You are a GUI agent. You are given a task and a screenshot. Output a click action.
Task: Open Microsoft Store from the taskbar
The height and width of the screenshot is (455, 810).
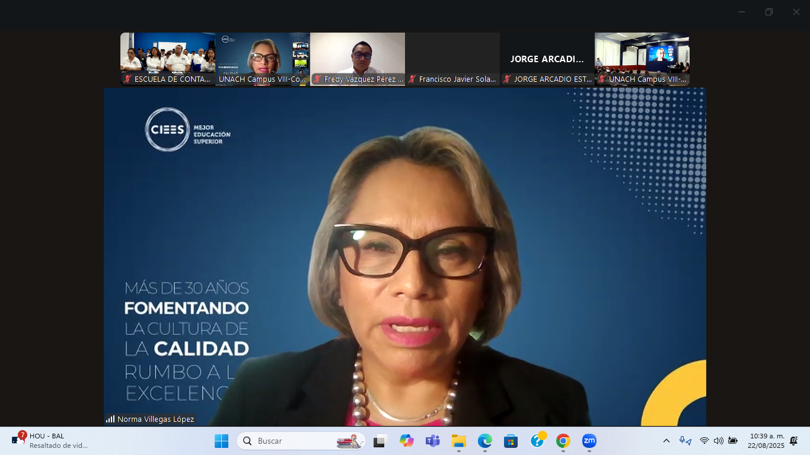pos(511,441)
